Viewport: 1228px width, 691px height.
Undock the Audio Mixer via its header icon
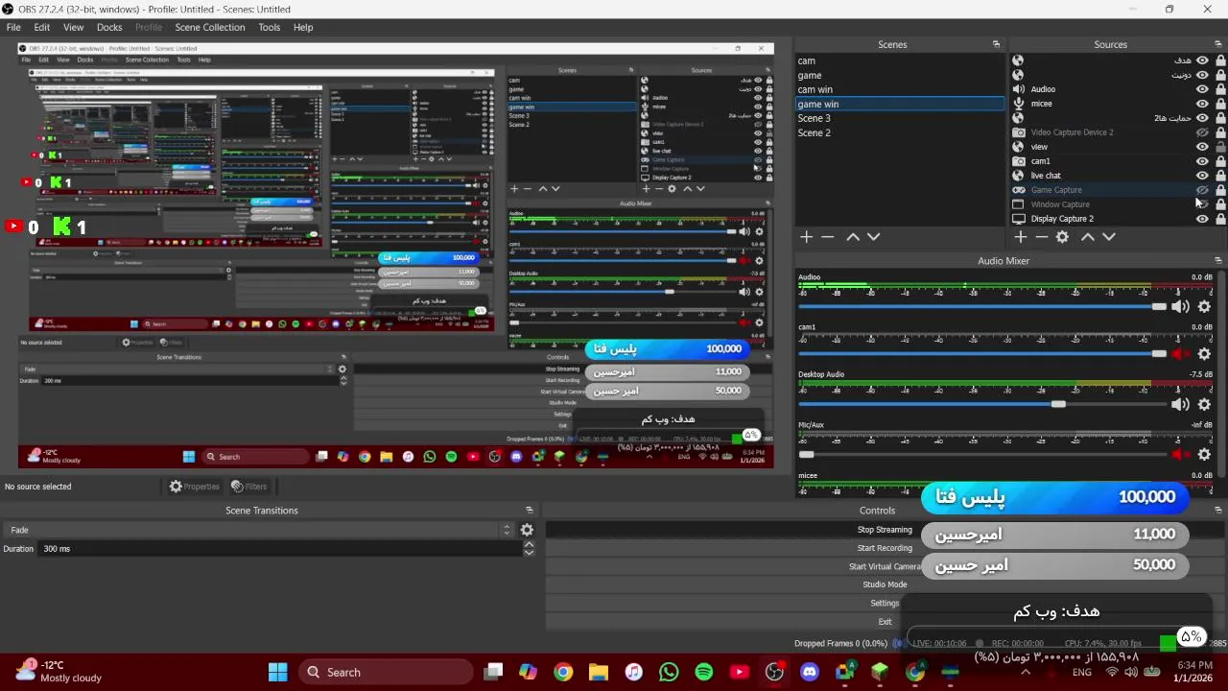pos(1218,261)
